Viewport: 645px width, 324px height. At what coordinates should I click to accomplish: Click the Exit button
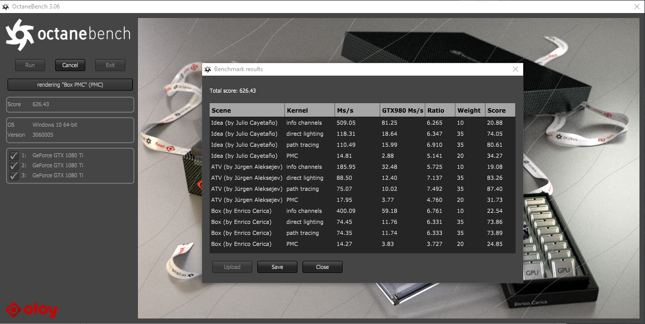pos(110,65)
